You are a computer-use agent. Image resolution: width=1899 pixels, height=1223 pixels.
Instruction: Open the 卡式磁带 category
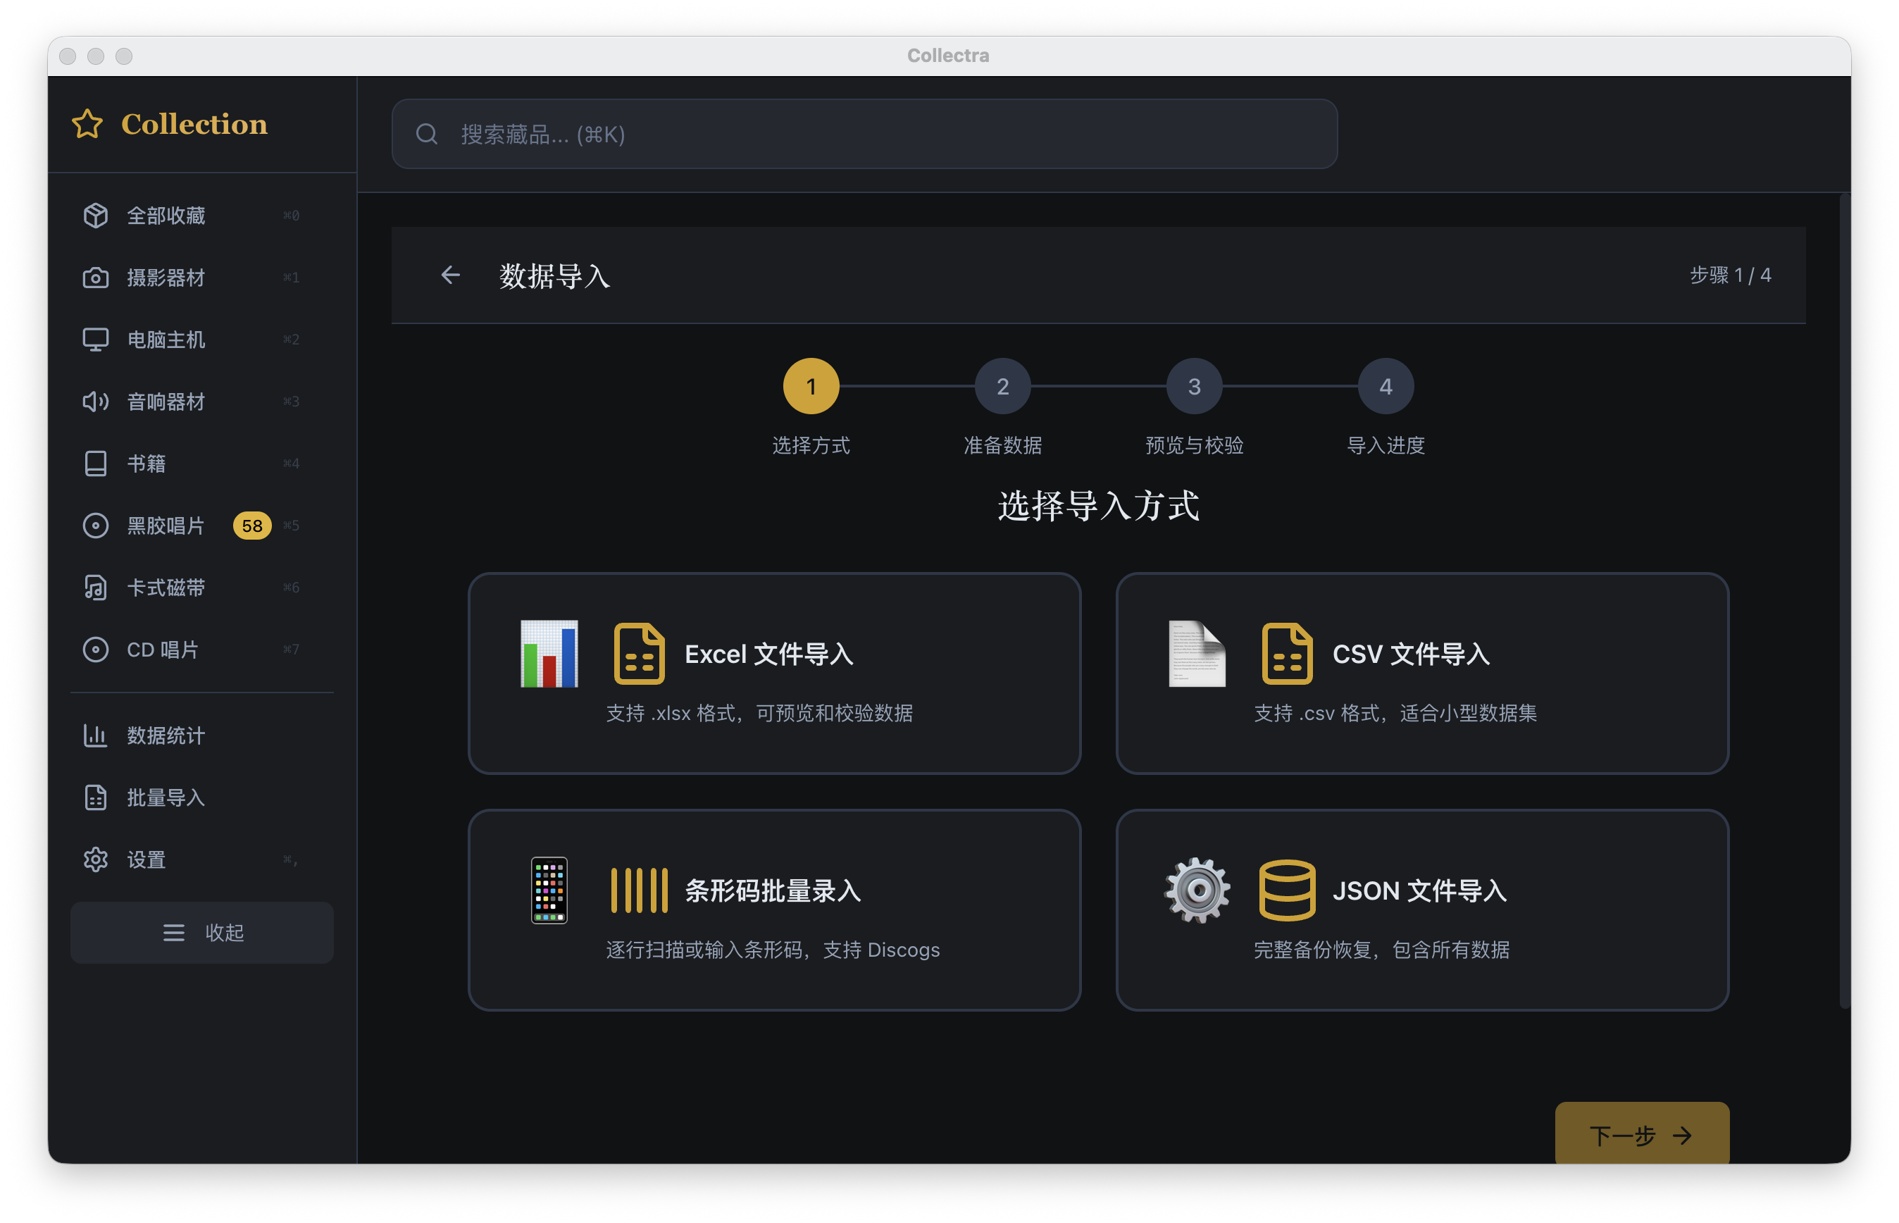pyautogui.click(x=201, y=587)
